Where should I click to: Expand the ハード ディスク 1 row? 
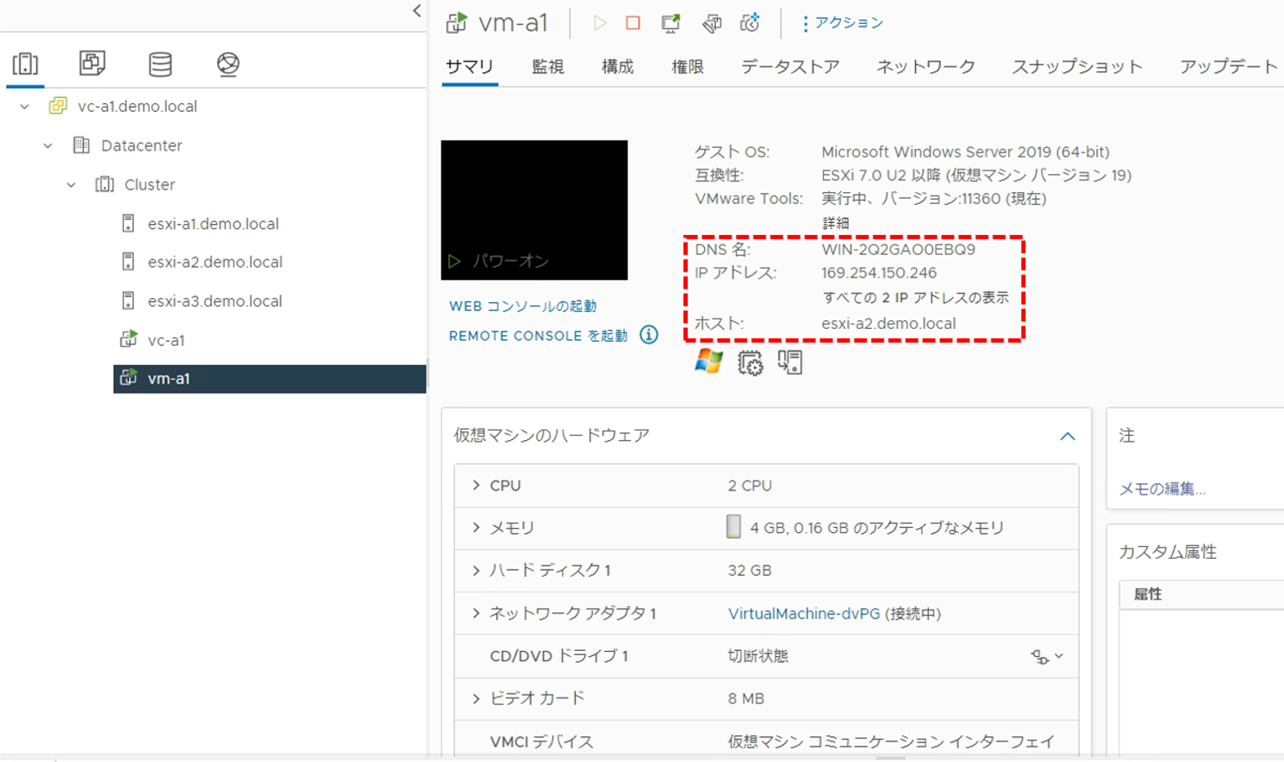coord(476,571)
